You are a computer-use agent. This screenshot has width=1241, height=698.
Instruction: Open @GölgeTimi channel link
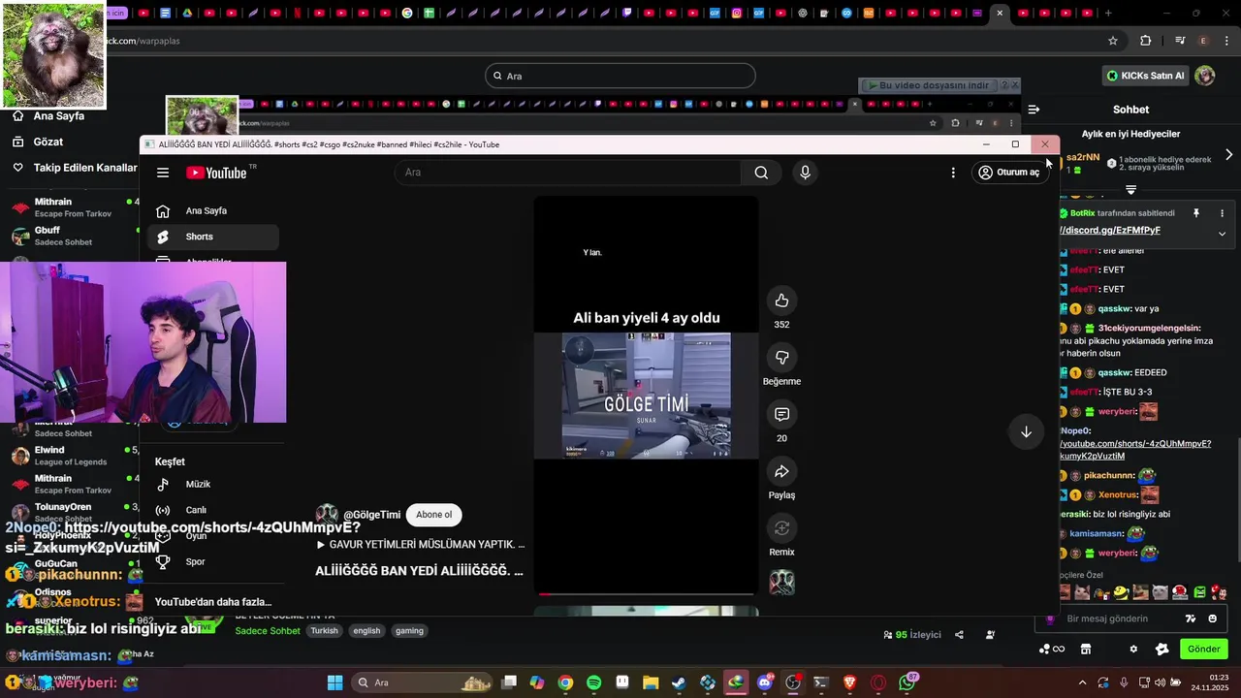tap(371, 515)
